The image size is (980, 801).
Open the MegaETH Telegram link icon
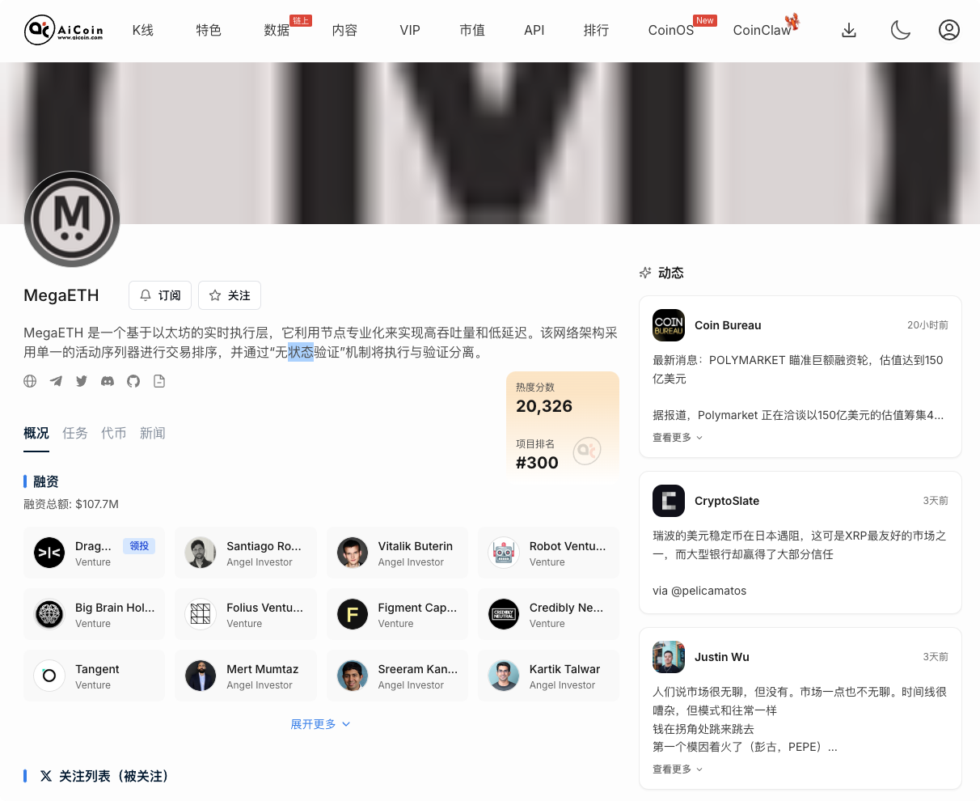56,381
